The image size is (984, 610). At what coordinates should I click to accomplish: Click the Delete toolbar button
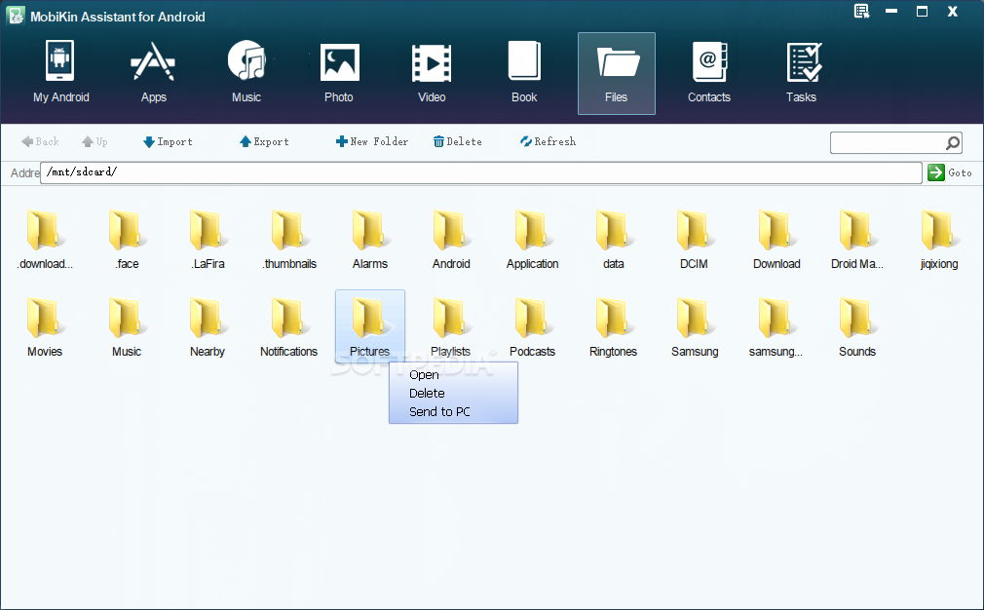[458, 142]
